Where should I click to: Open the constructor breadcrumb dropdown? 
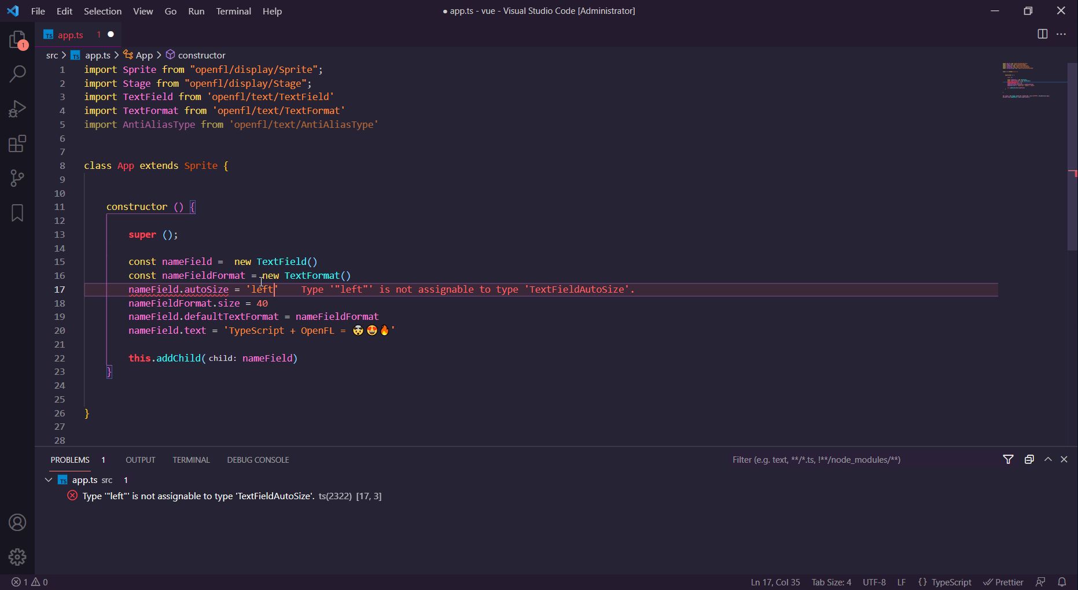[201, 55]
